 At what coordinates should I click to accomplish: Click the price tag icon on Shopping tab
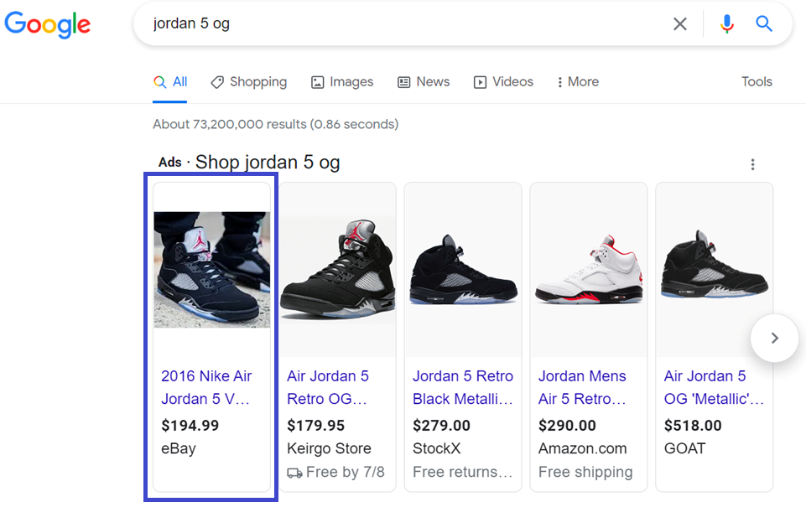[216, 81]
